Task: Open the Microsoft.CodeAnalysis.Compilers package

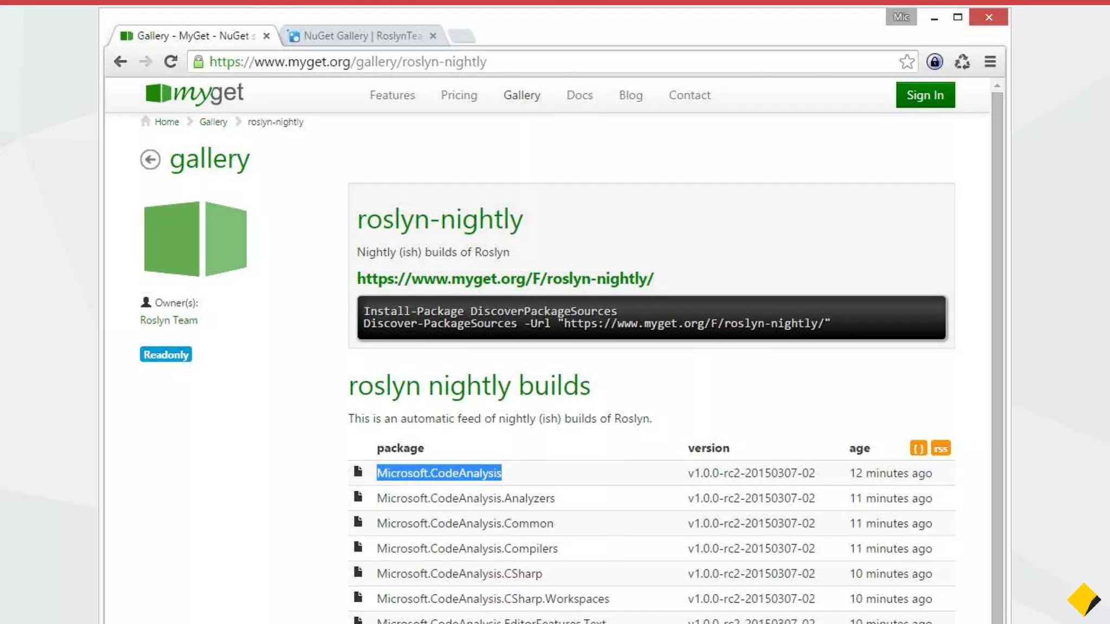Action: tap(467, 548)
